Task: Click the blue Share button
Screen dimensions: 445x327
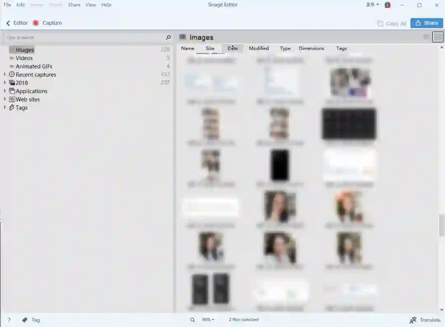Action: point(426,23)
